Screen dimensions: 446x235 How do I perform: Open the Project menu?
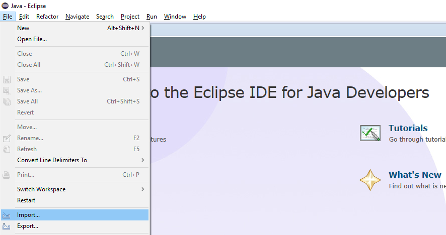(130, 17)
